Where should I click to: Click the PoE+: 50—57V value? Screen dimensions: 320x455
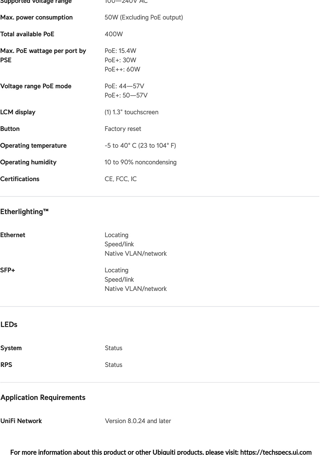(126, 96)
